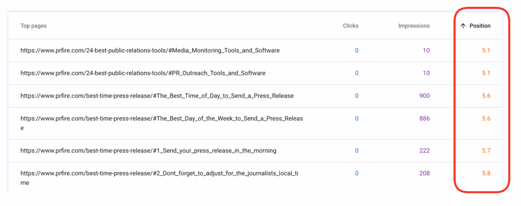Screen dimensions: 521x206
Task: Select impressions 10 in PR_Outreach row
Action: [x=426, y=73]
